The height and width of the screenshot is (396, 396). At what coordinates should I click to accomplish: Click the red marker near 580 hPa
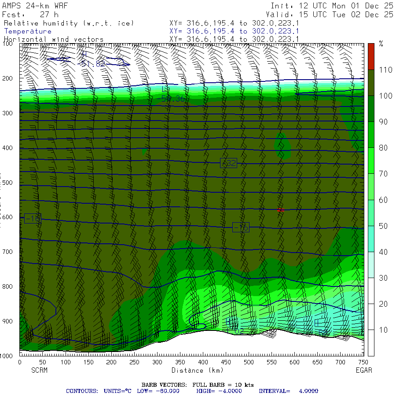click(x=281, y=210)
